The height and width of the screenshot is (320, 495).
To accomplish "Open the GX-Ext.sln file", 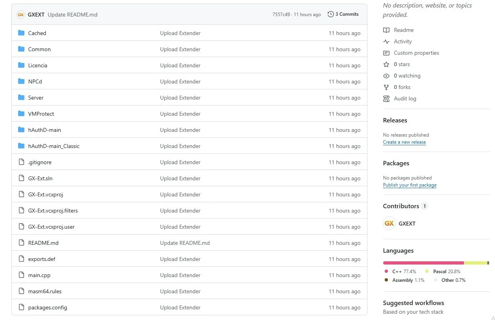I will pyautogui.click(x=40, y=178).
